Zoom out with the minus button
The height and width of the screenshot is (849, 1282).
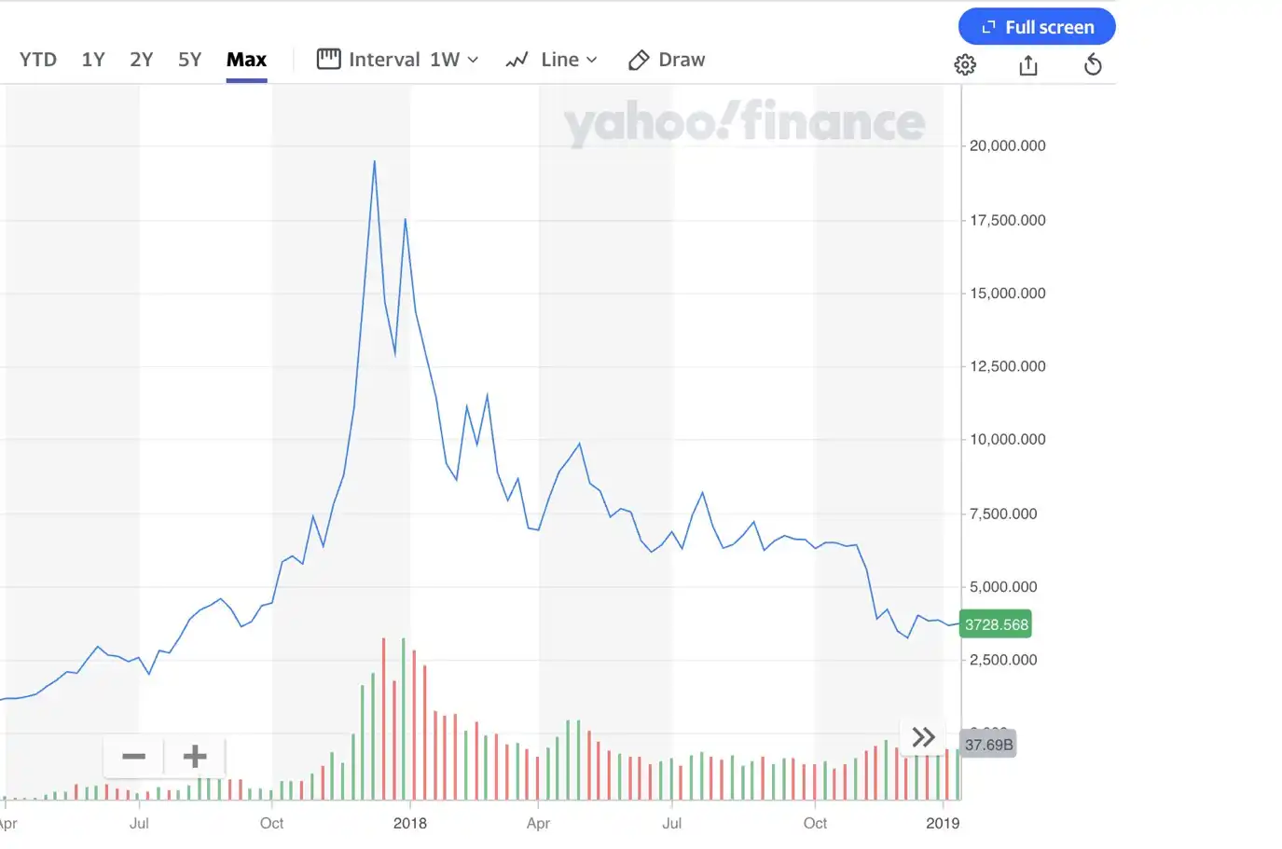pos(133,756)
